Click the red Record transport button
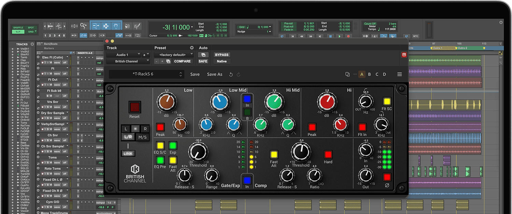The width and height of the screenshot is (512, 214). click(348, 36)
